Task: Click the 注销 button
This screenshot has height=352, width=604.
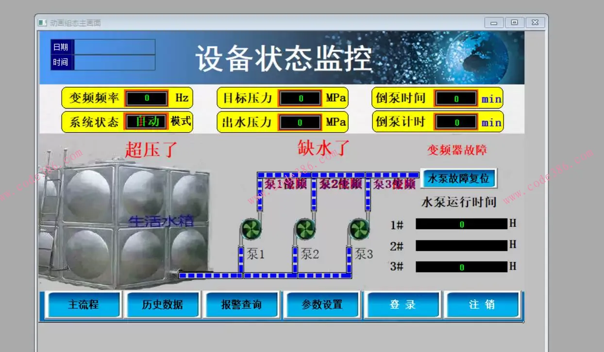Action: [482, 304]
